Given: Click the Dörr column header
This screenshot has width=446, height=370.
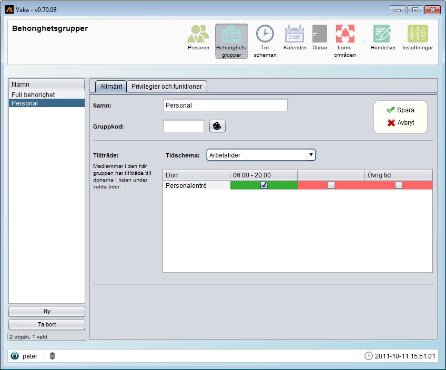Looking at the screenshot, I should pos(197,175).
